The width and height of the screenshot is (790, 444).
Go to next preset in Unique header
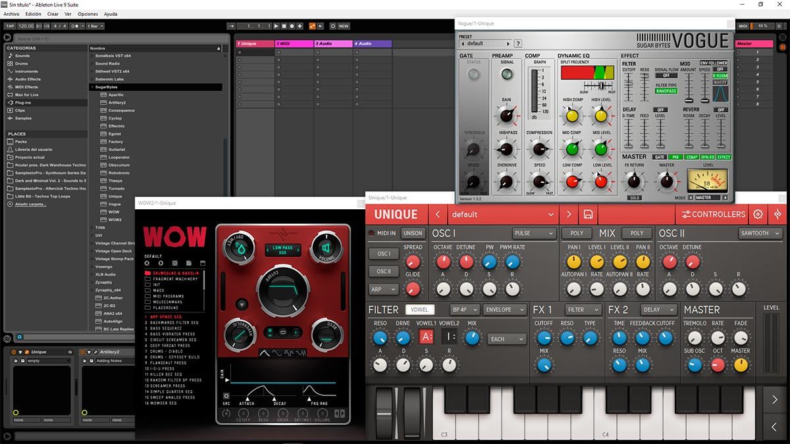(568, 214)
